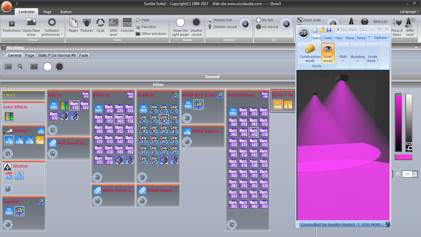Image resolution: width=421 pixels, height=237 pixels.
Task: Click the INIT button
Action: click(x=24, y=95)
